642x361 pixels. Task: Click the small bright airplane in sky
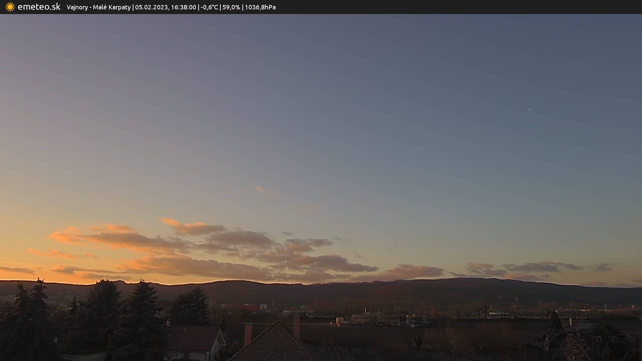tap(529, 109)
